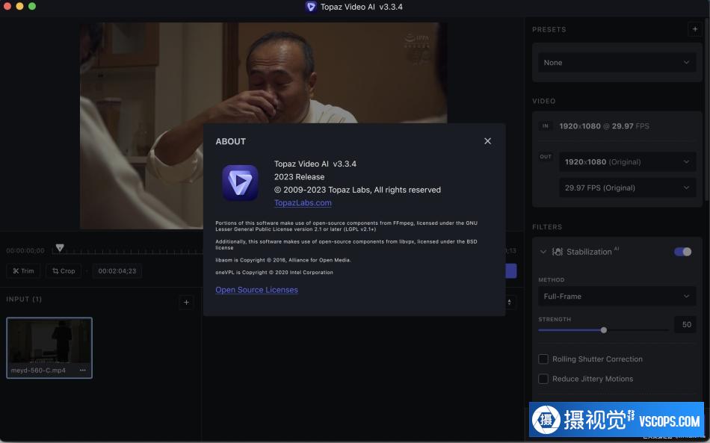Click the stepper arrows beside the dialog
Image resolution: width=710 pixels, height=443 pixels.
tap(510, 302)
